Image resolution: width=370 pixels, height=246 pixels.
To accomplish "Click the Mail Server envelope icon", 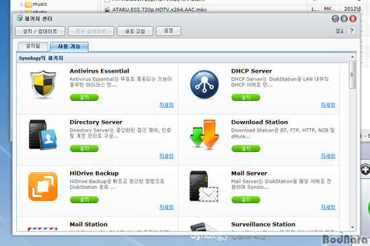I will 204,186.
